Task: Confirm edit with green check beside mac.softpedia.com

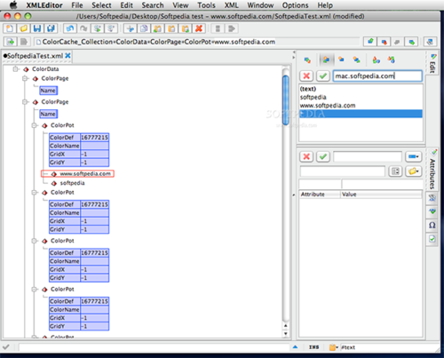Action: (x=323, y=76)
